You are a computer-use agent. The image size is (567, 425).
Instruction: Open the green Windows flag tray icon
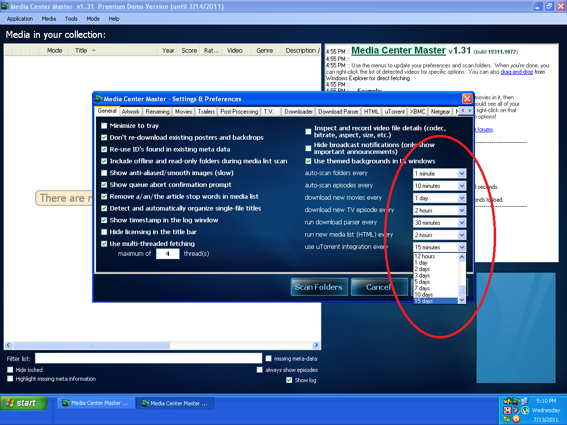coord(507,419)
